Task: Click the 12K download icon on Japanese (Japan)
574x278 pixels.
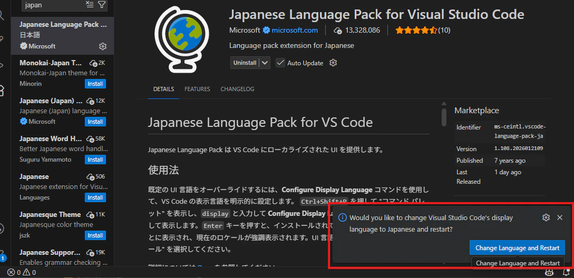Action: point(91,101)
